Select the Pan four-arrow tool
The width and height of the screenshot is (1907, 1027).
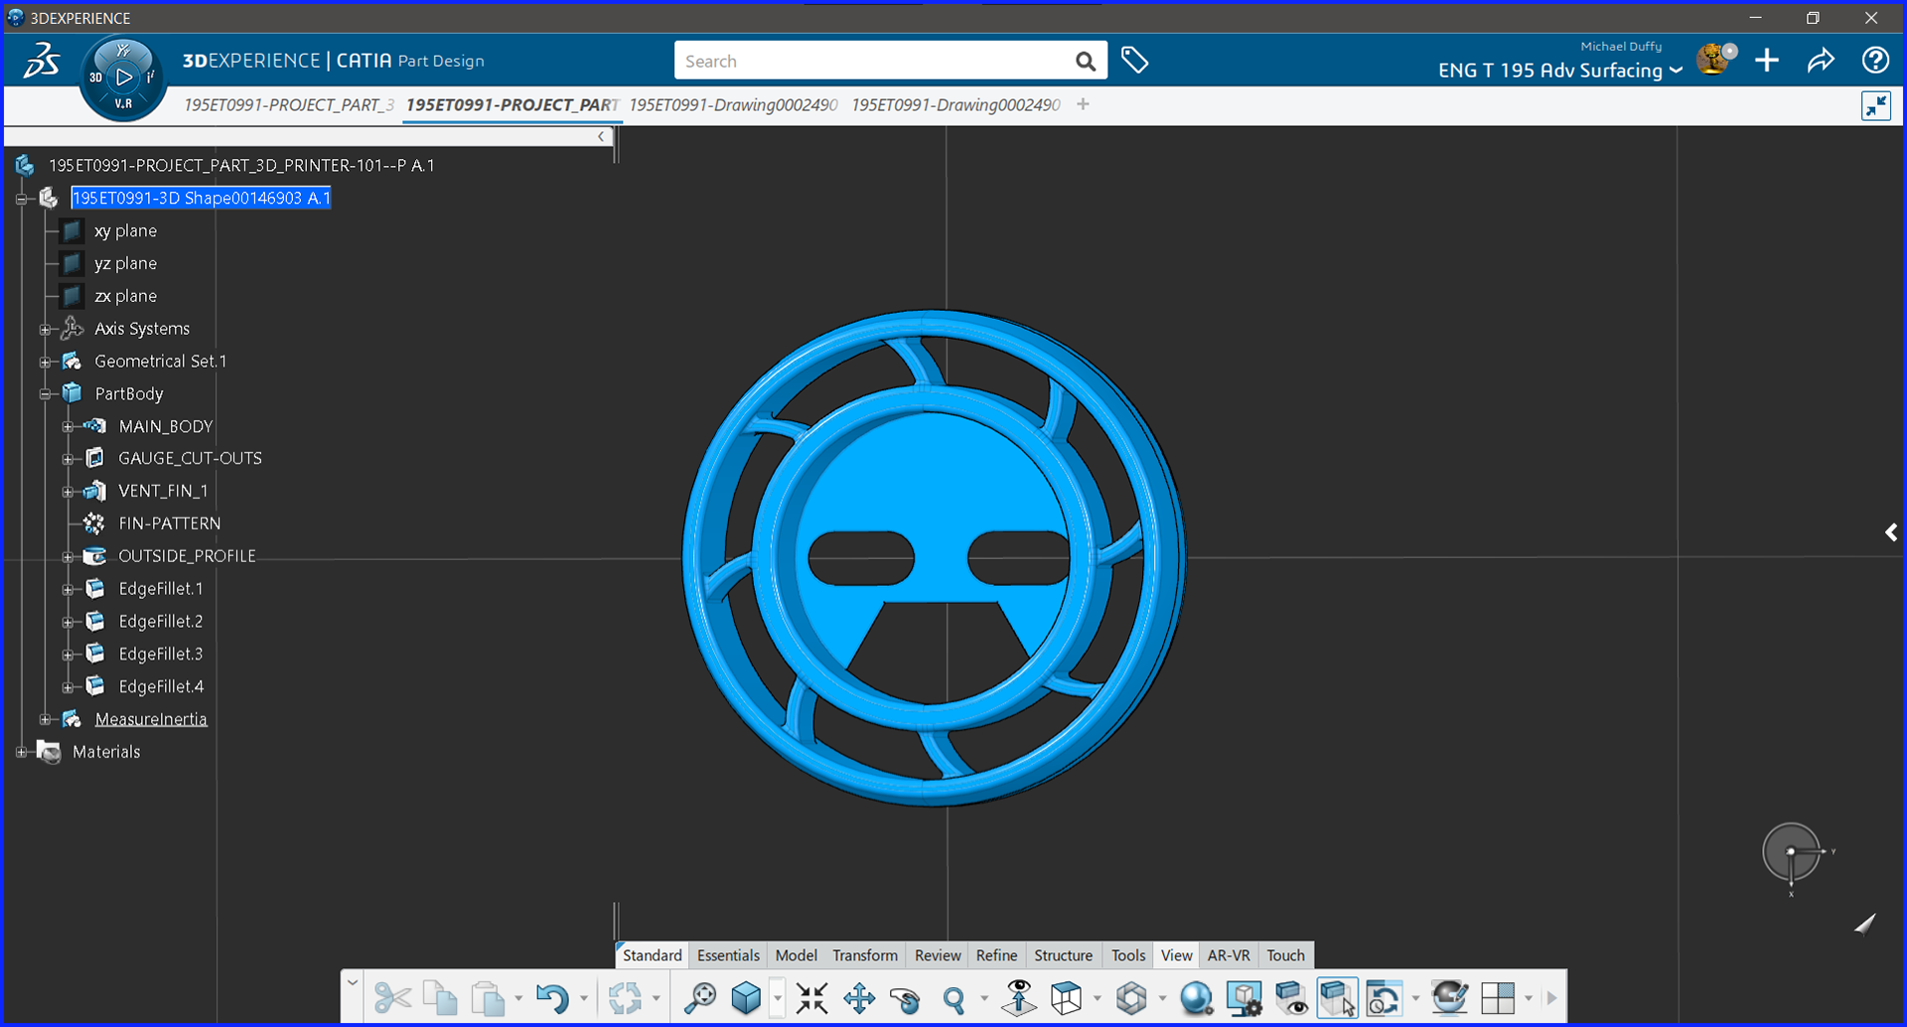pyautogui.click(x=859, y=997)
